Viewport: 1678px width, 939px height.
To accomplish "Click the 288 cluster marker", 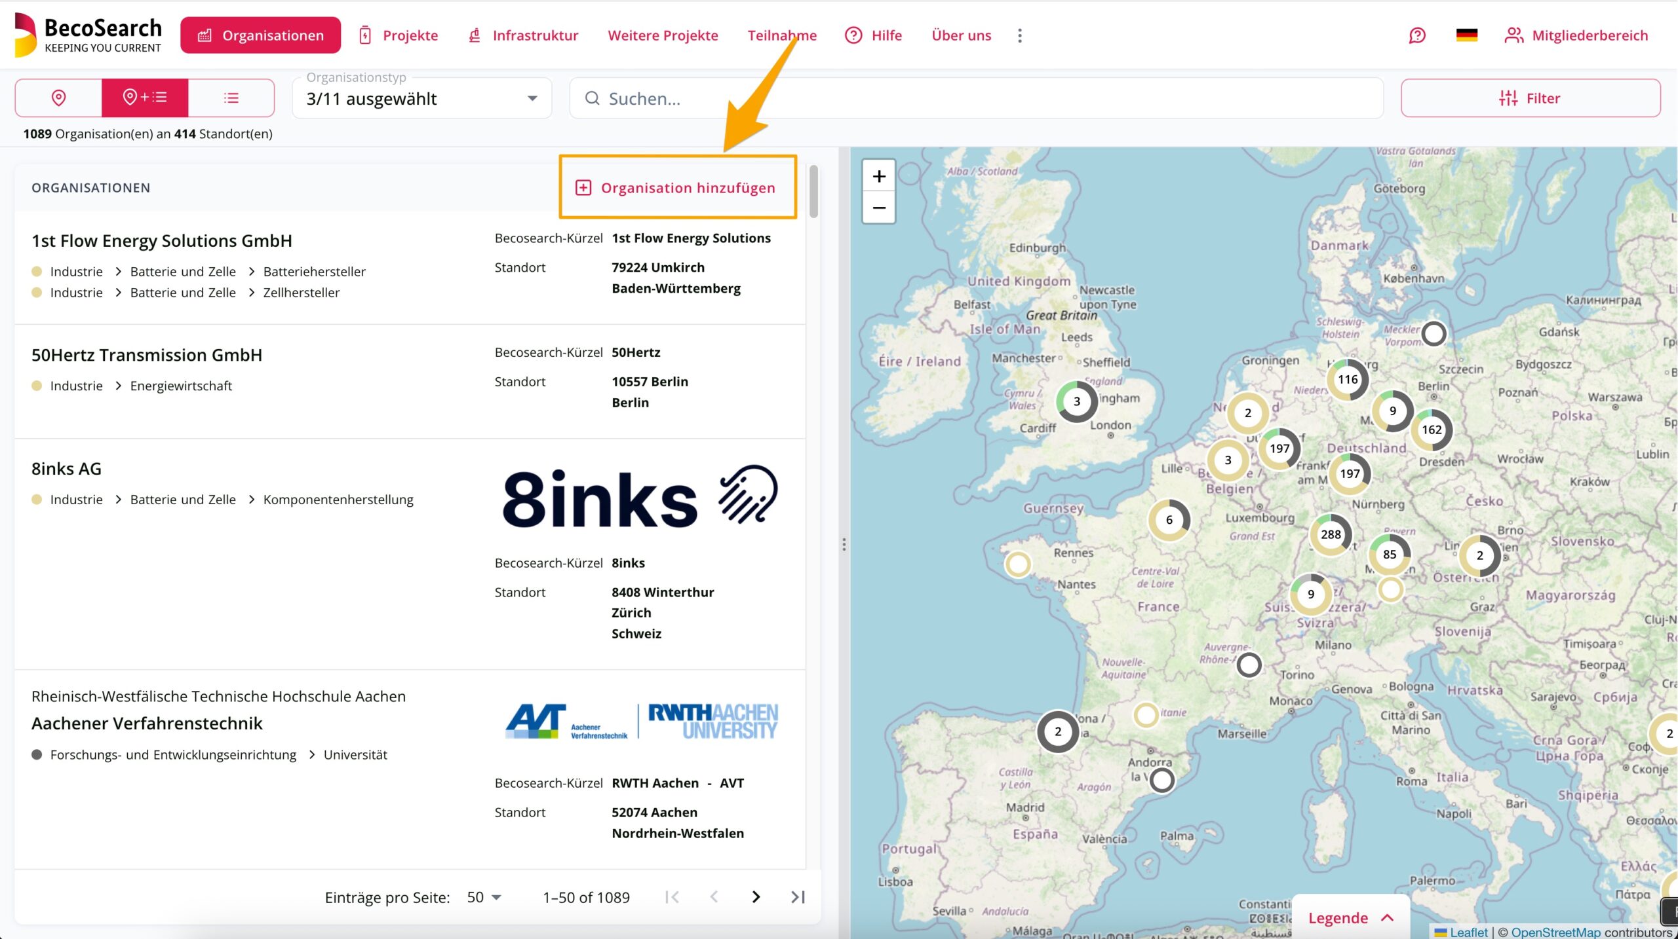I will click(x=1331, y=534).
